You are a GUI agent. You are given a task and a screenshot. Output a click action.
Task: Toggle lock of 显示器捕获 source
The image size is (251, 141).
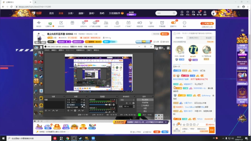[x=84, y=105]
